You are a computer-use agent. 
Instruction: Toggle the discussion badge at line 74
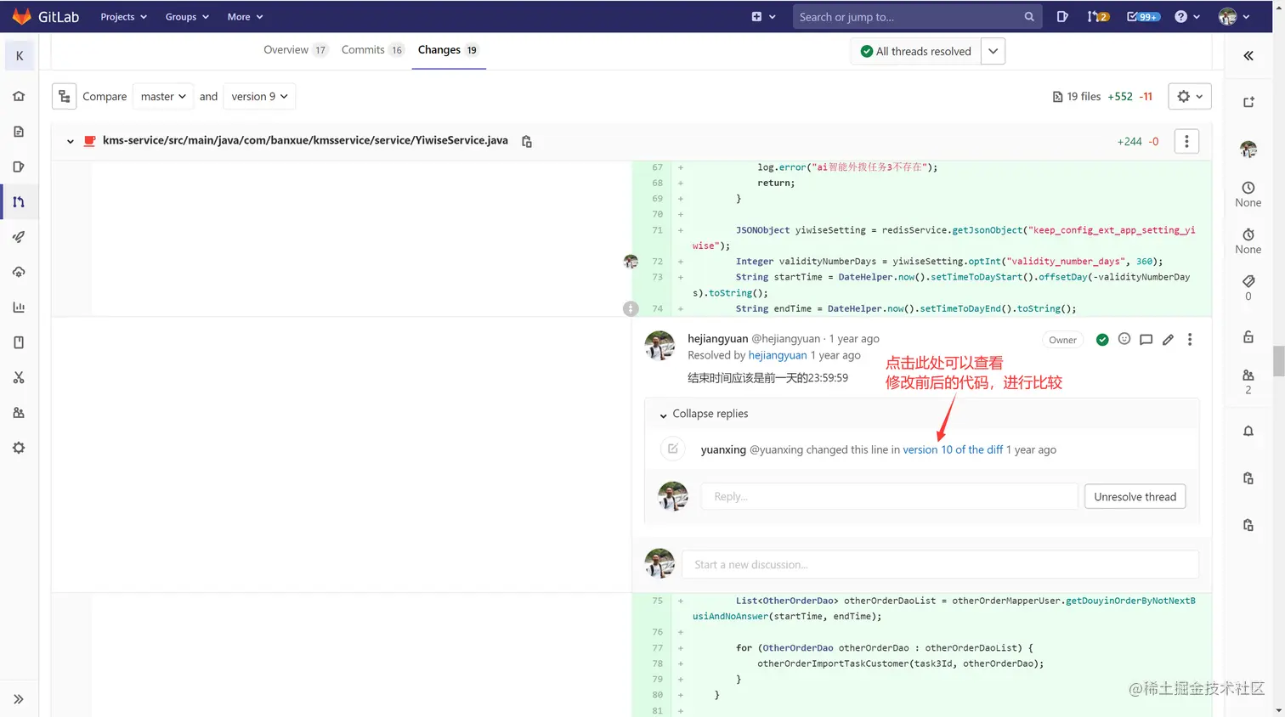pos(631,309)
